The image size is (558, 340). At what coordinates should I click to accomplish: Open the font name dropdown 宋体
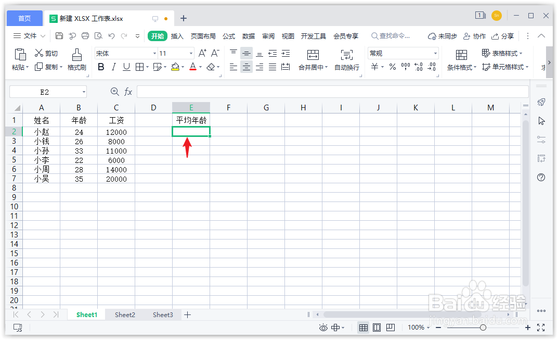(155, 54)
